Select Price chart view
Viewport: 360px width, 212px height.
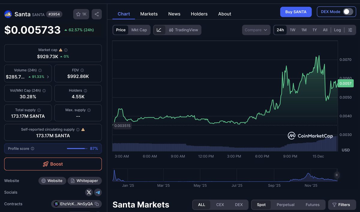(x=121, y=30)
